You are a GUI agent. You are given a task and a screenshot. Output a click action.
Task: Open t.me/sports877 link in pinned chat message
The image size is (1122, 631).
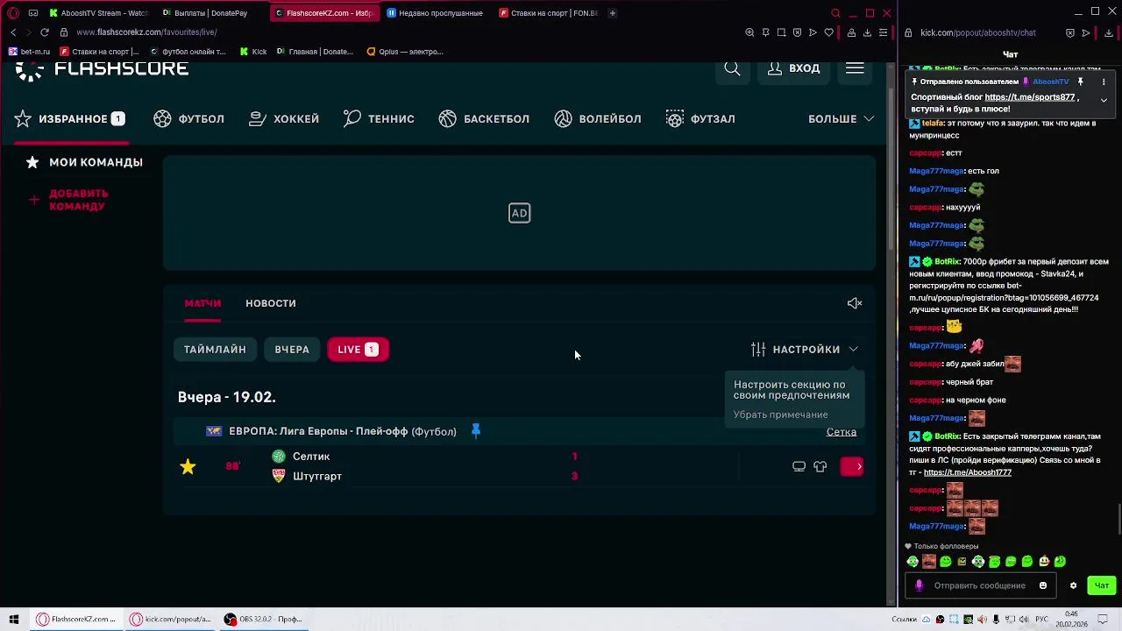click(x=1029, y=97)
